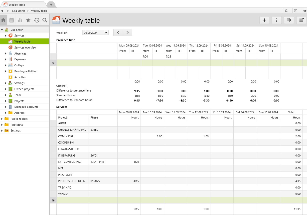This screenshot has width=307, height=215.
Task: Open the Week of date dropdown
Action: point(106,32)
